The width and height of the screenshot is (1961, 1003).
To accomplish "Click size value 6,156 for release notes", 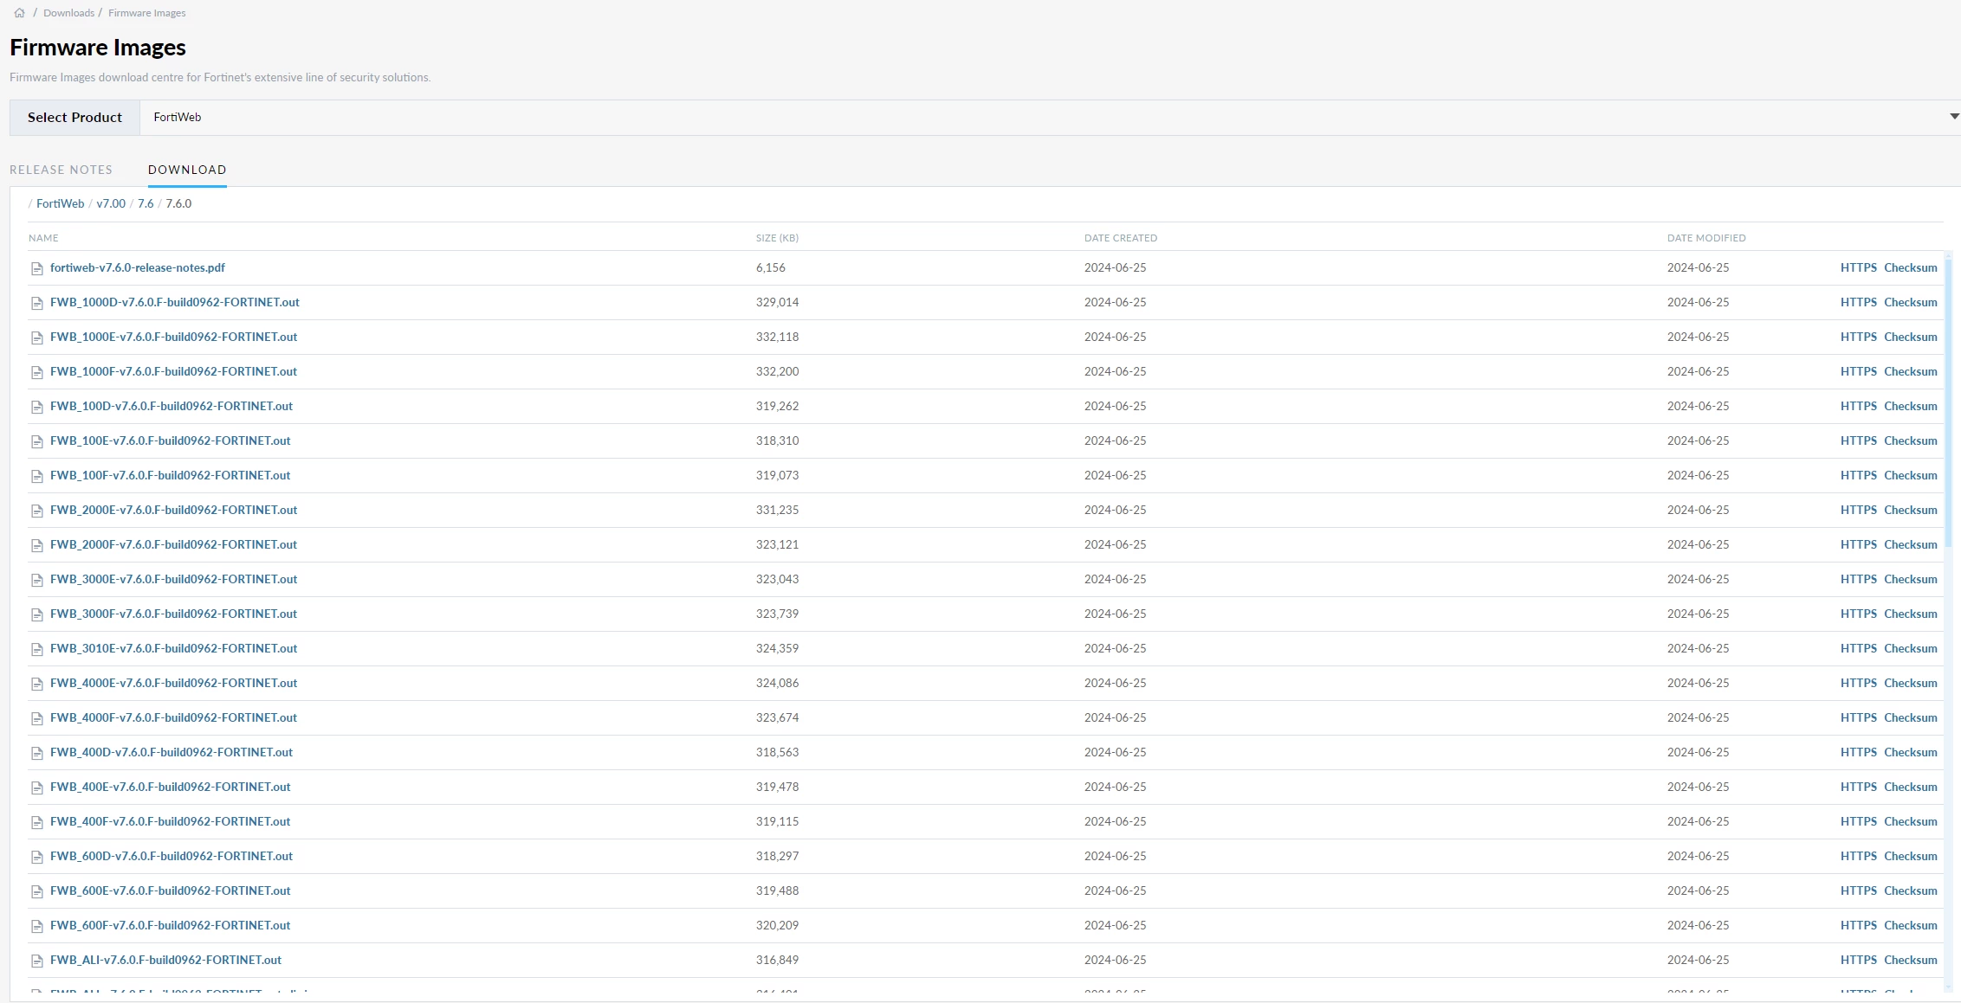I will [x=771, y=267].
